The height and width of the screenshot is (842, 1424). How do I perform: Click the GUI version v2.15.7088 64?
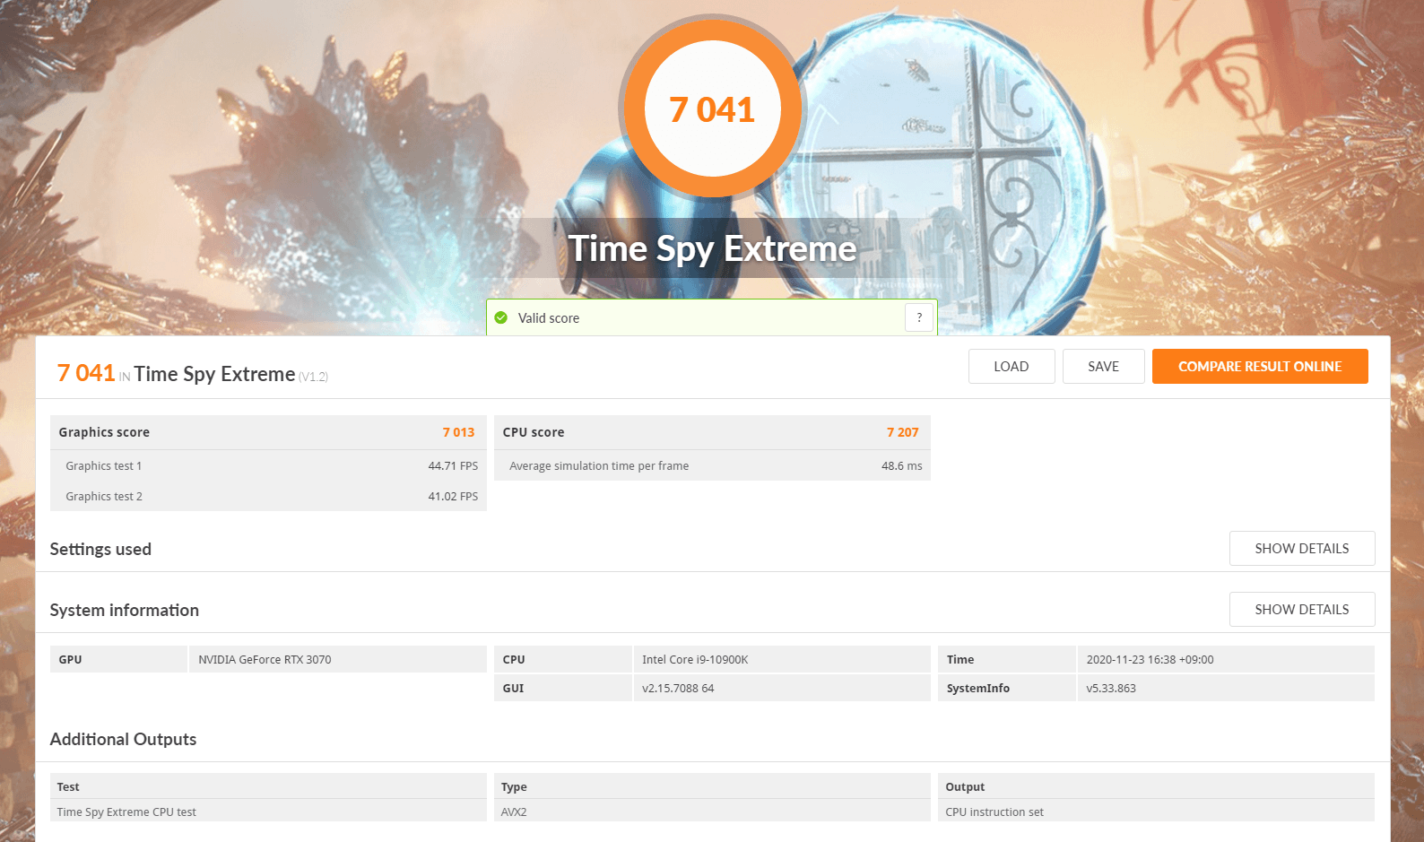[x=781, y=688]
